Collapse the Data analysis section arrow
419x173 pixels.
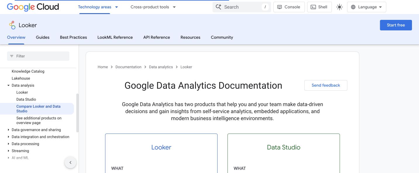click(x=8, y=85)
